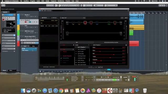Open Google Chrome from the Dock

tap(61, 91)
